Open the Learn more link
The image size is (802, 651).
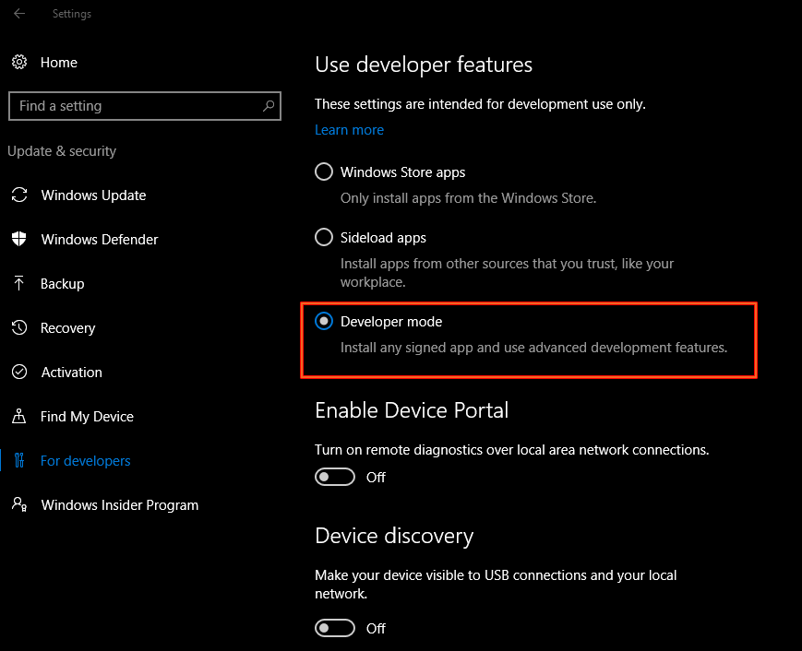pos(350,130)
